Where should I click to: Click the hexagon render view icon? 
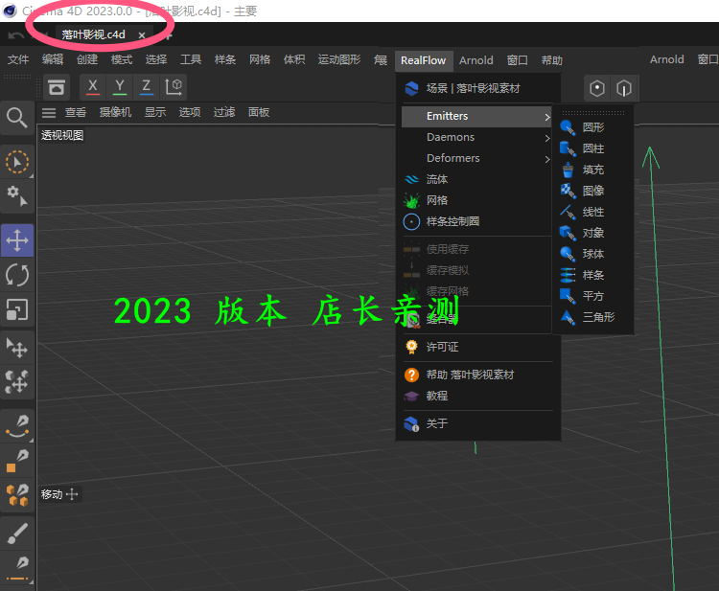tap(597, 88)
